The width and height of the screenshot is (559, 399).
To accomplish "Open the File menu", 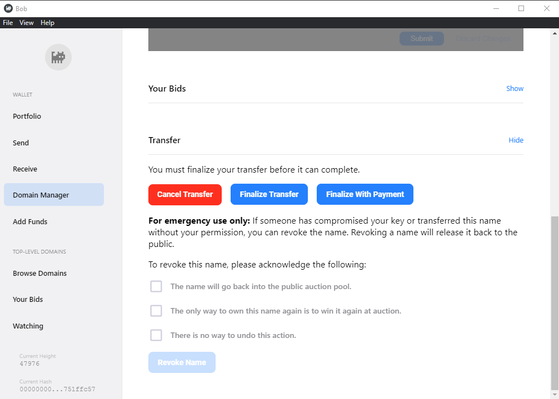I will (8, 23).
